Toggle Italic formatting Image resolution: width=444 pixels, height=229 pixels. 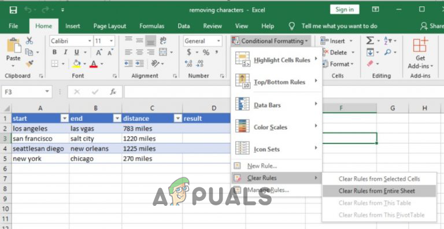click(x=65, y=53)
